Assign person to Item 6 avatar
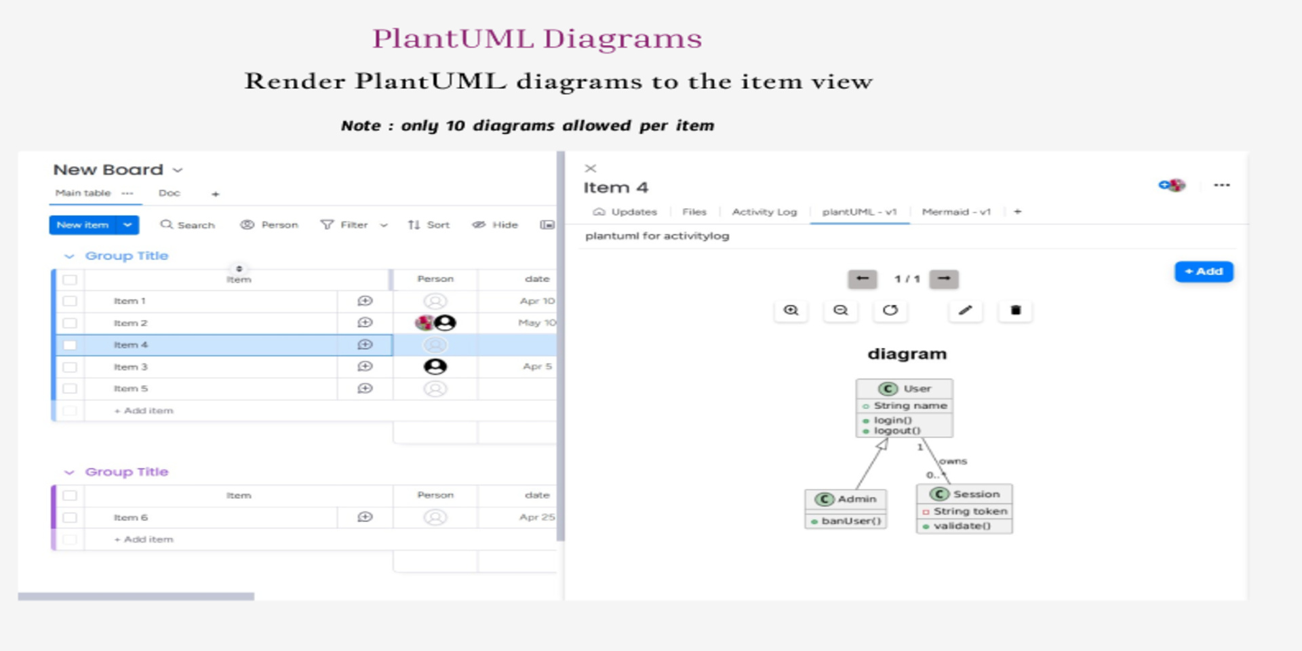1302x651 pixels. tap(435, 517)
